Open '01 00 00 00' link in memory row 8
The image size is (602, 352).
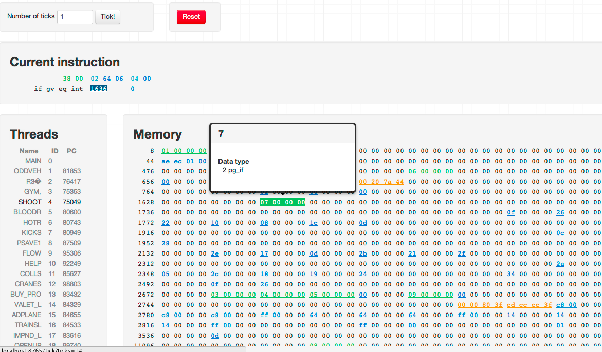184,151
